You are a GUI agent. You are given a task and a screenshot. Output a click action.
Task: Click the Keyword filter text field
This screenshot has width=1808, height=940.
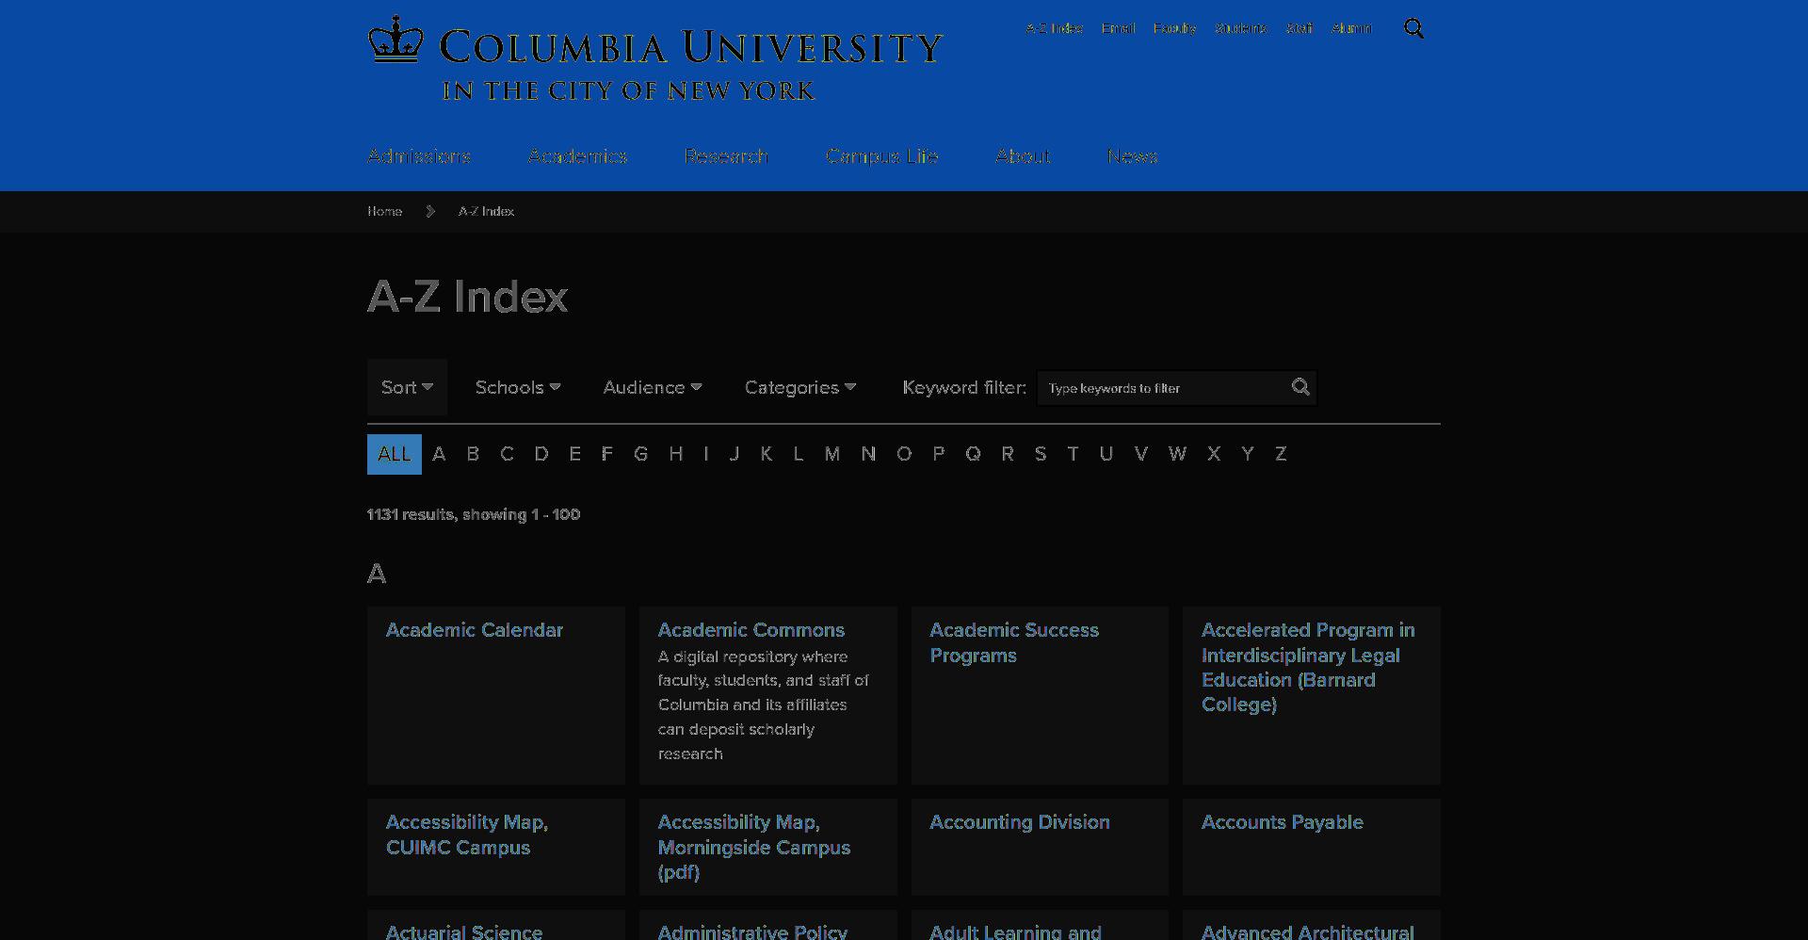1176,388
